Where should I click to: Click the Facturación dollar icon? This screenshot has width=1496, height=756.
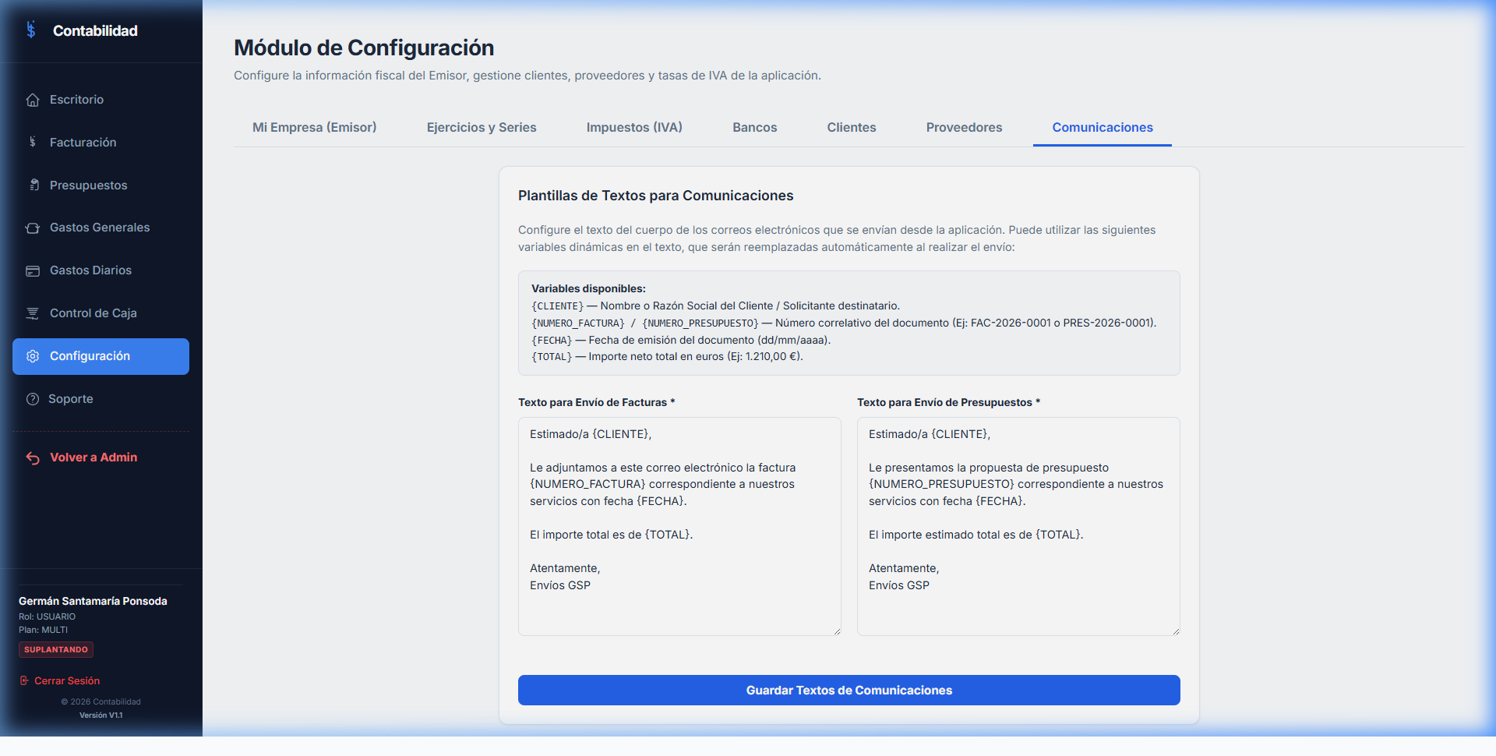coord(33,142)
